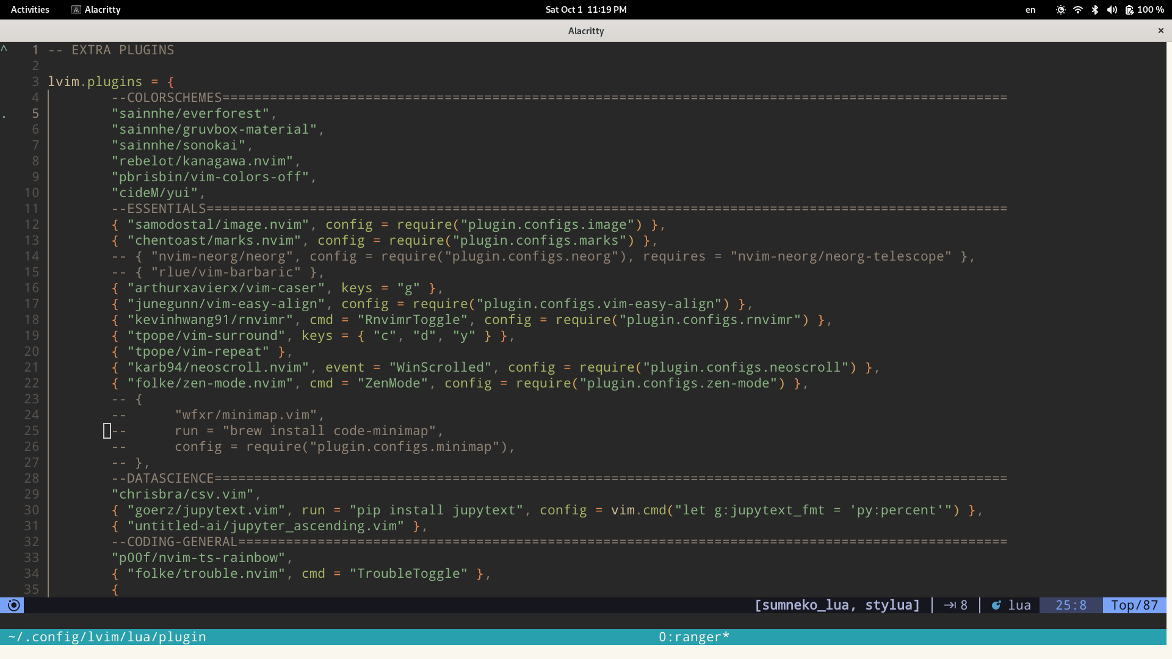Select the Top/87 scroll position indicator
The width and height of the screenshot is (1172, 659).
1134,605
